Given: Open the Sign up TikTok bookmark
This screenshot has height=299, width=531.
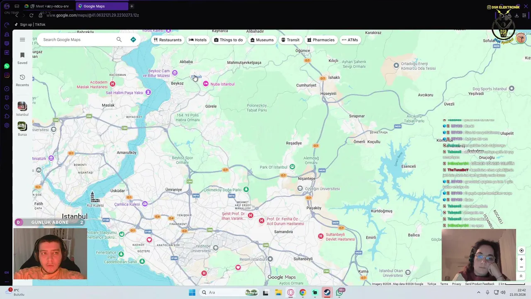Looking at the screenshot, I should [x=30, y=25].
